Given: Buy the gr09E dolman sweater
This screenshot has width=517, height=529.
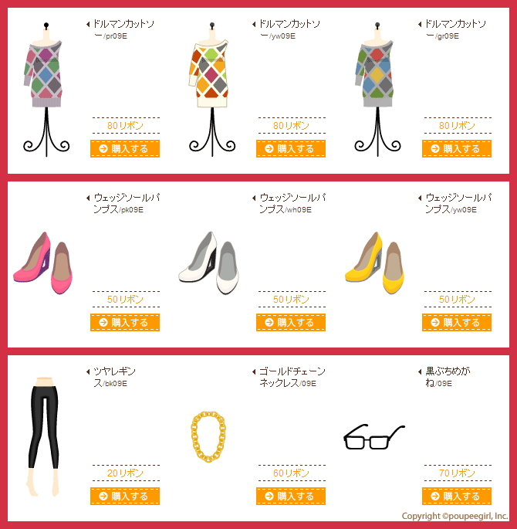Looking at the screenshot, I should pyautogui.click(x=457, y=148).
